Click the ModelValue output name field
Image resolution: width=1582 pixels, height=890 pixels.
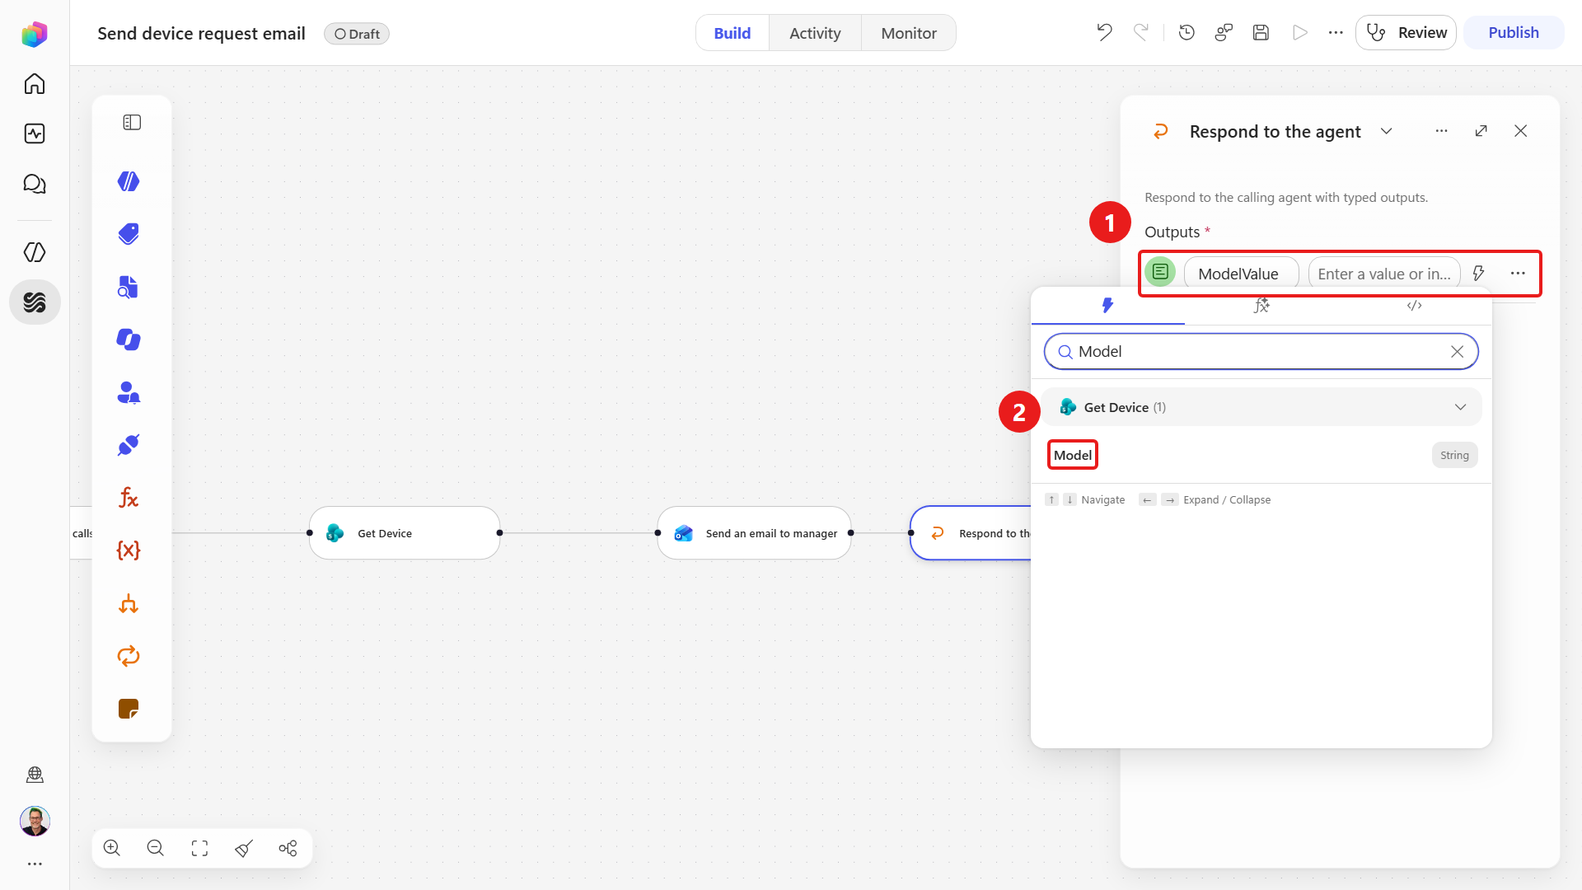point(1241,274)
